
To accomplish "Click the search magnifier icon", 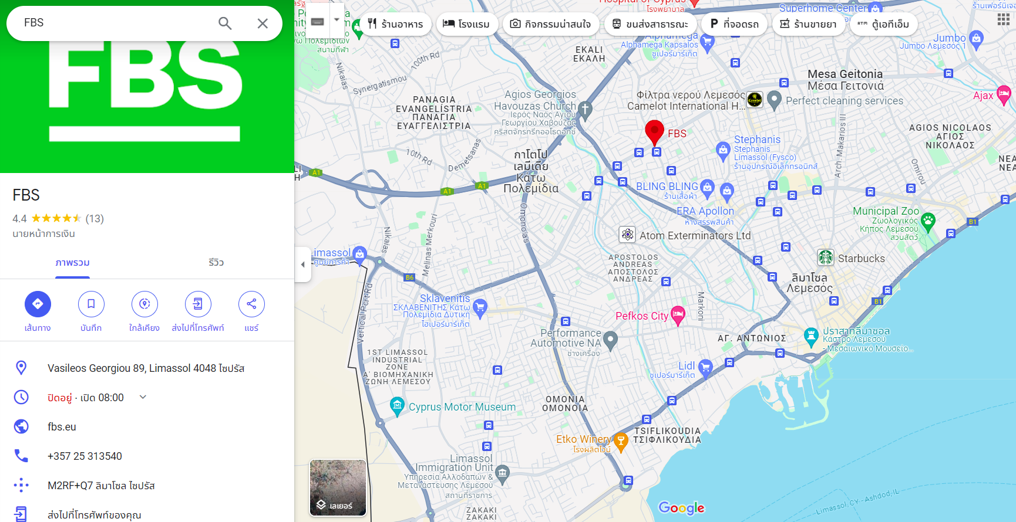I will 225,23.
